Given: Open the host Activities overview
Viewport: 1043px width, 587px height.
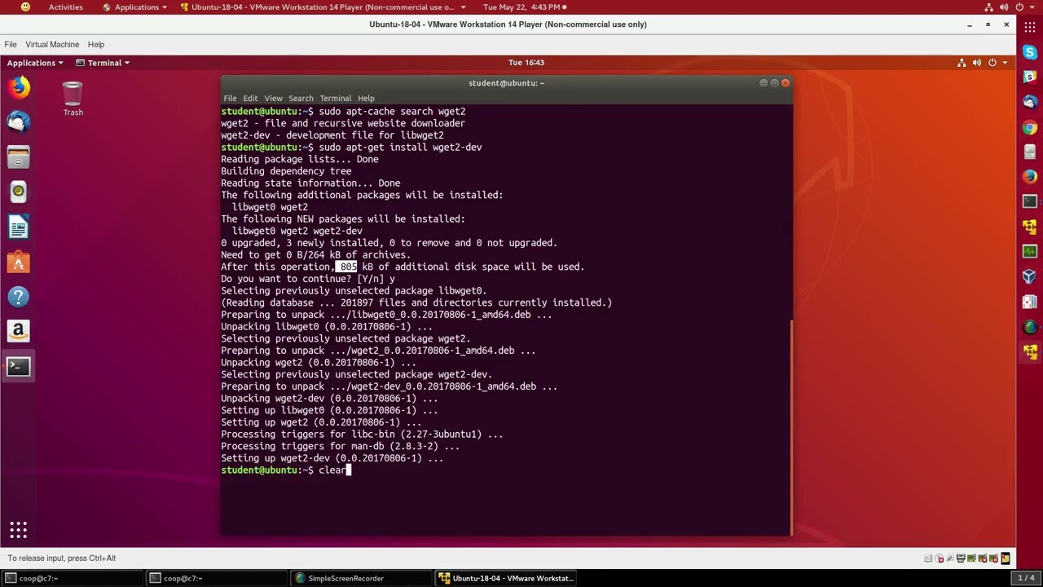Looking at the screenshot, I should point(65,7).
